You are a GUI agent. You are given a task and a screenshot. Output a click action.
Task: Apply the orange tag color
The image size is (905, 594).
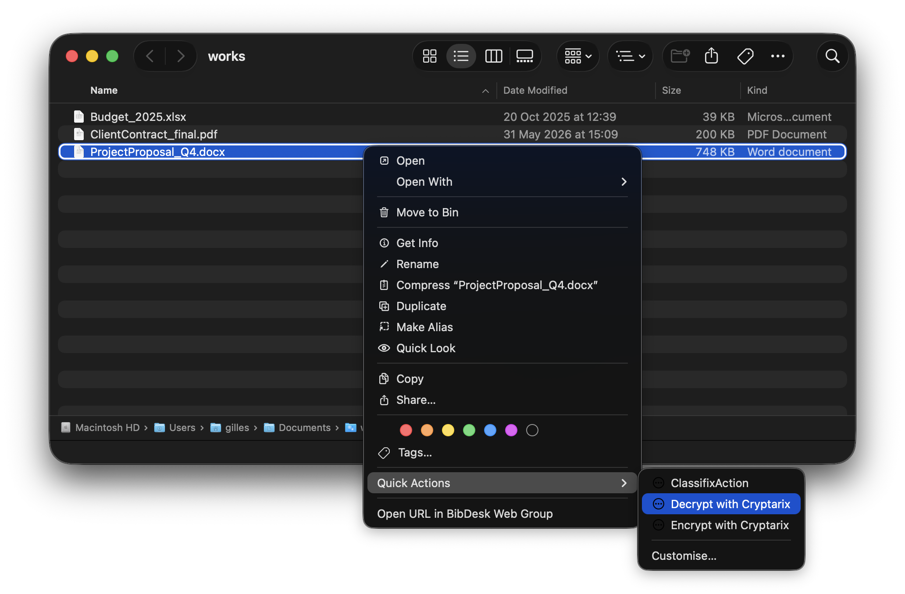point(427,430)
